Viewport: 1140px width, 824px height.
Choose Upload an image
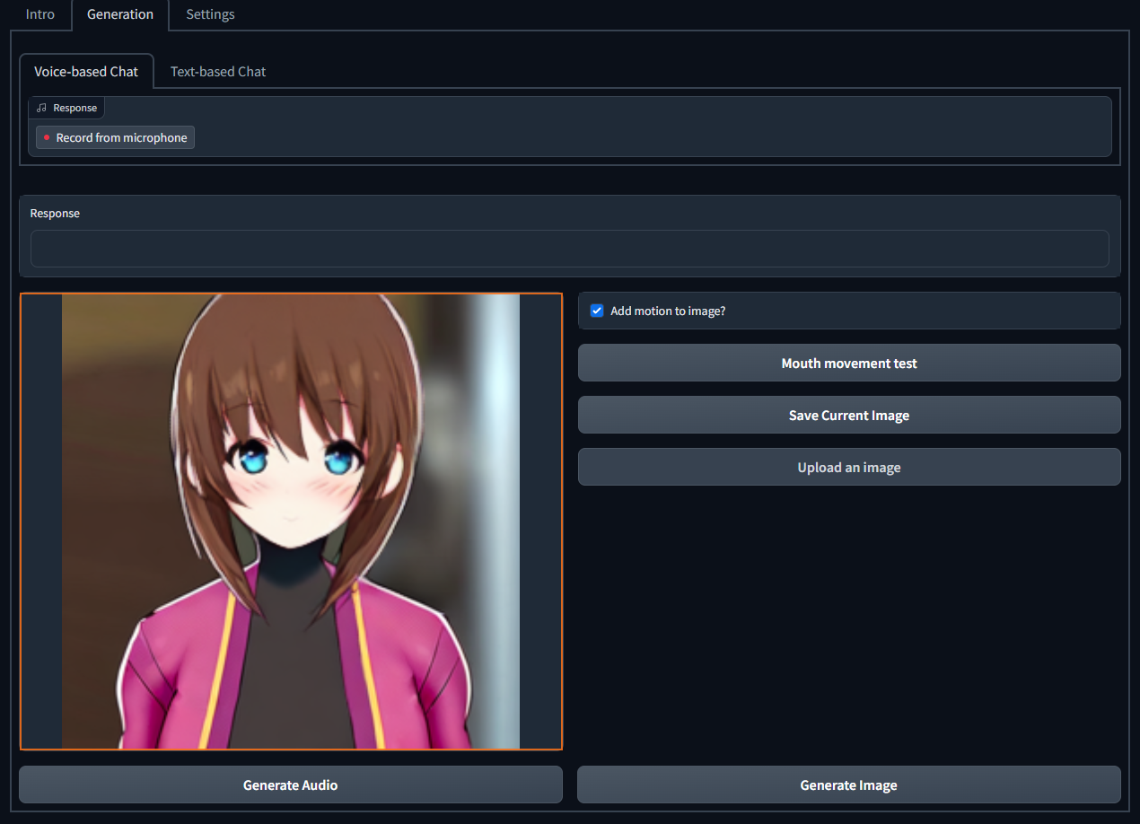pos(849,467)
